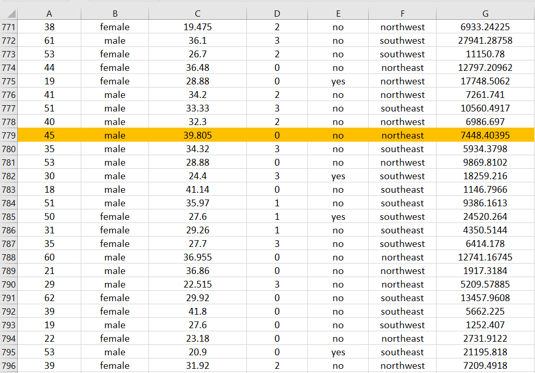The width and height of the screenshot is (535, 373).
Task: Select column D header
Action: click(277, 13)
